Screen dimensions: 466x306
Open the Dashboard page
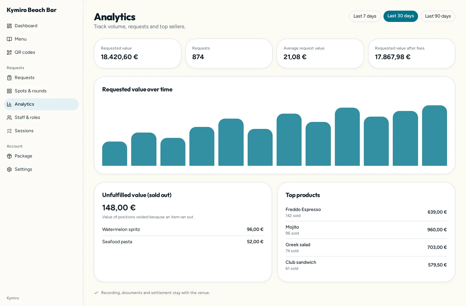(41, 26)
